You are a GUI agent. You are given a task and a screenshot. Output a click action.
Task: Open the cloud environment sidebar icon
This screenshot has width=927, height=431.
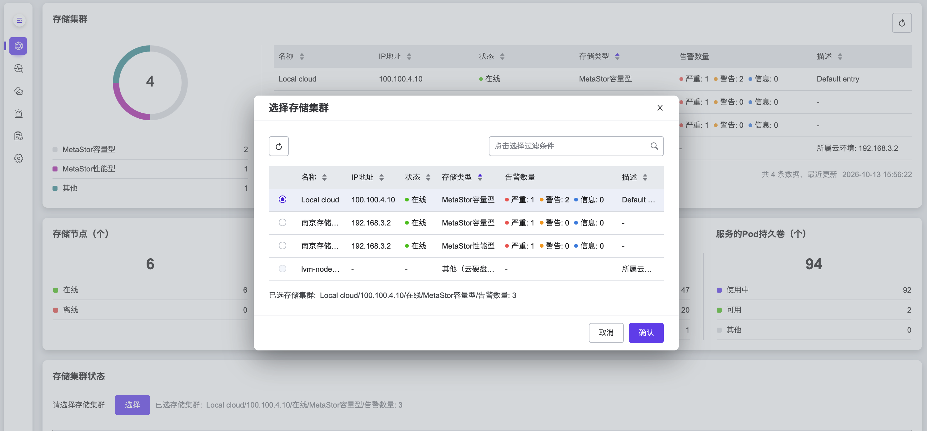(x=19, y=91)
